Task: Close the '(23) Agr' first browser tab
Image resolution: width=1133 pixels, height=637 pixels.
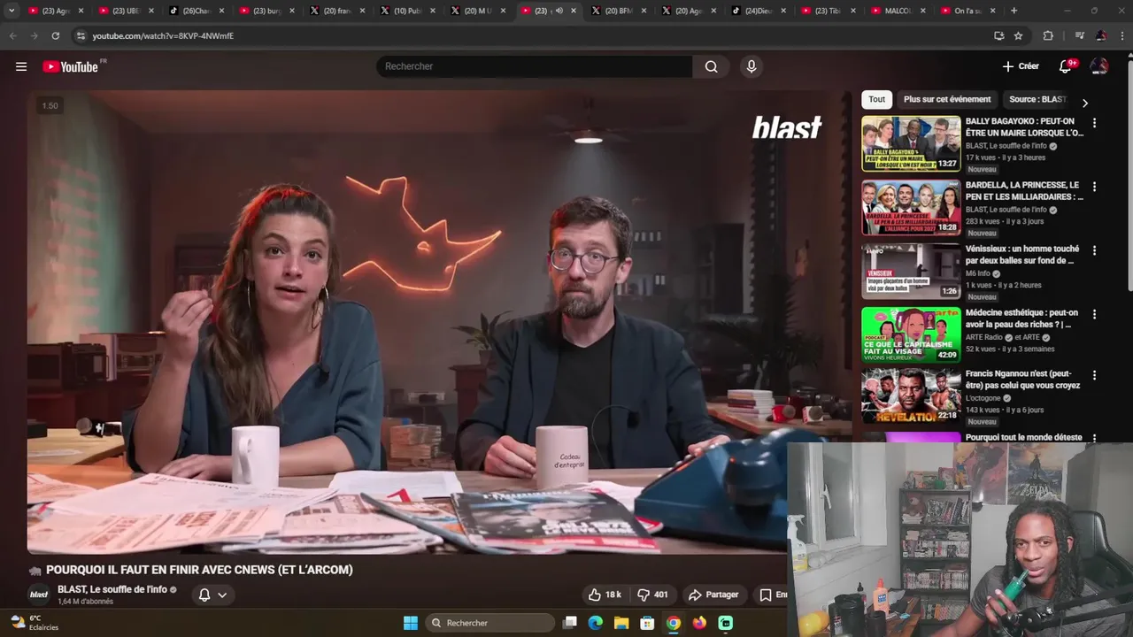Action: tap(81, 11)
